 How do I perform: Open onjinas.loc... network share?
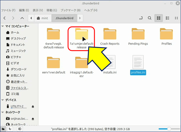[17, 119]
